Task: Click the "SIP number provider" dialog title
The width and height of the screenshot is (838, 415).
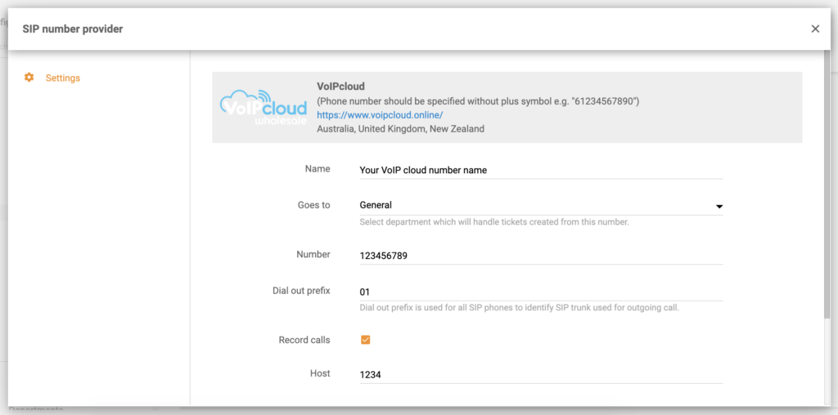Action: (x=73, y=29)
